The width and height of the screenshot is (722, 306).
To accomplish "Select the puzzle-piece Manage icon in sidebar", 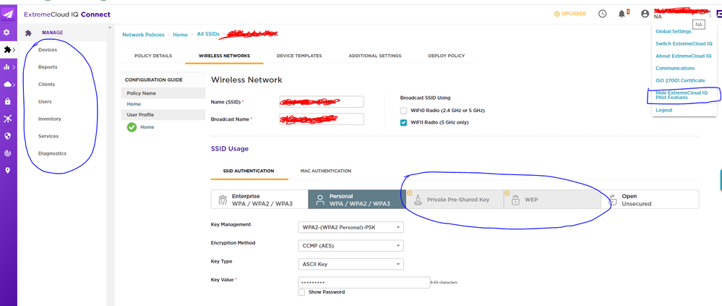I will pyautogui.click(x=7, y=50).
